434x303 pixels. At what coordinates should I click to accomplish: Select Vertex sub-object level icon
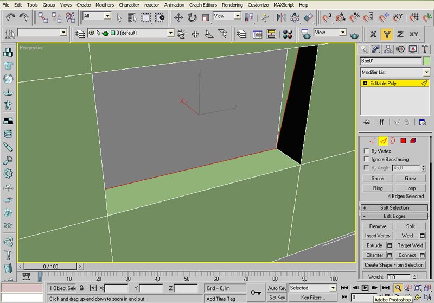[x=373, y=141]
